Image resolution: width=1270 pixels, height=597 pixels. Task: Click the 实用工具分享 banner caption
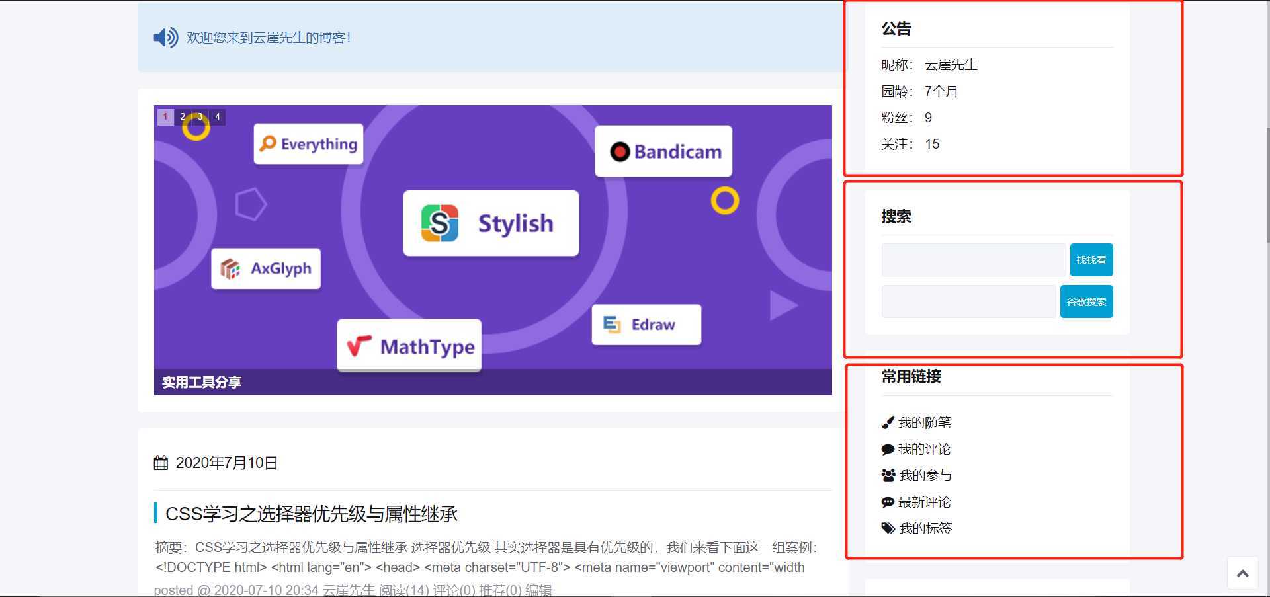(202, 382)
